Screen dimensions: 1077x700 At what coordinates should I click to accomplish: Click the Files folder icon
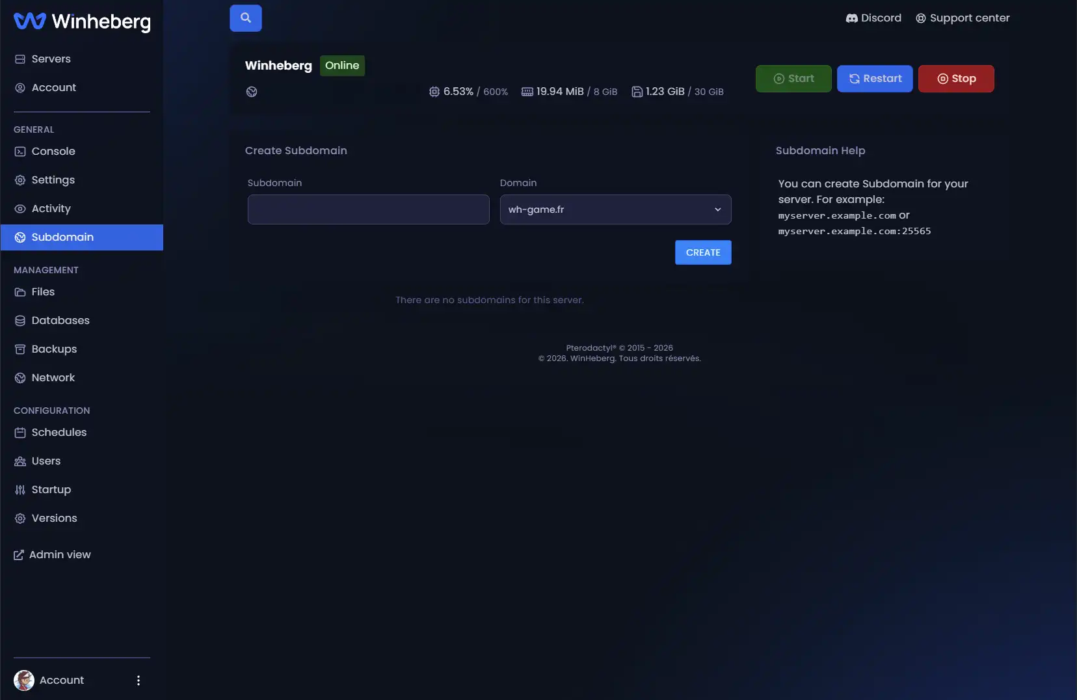click(20, 292)
